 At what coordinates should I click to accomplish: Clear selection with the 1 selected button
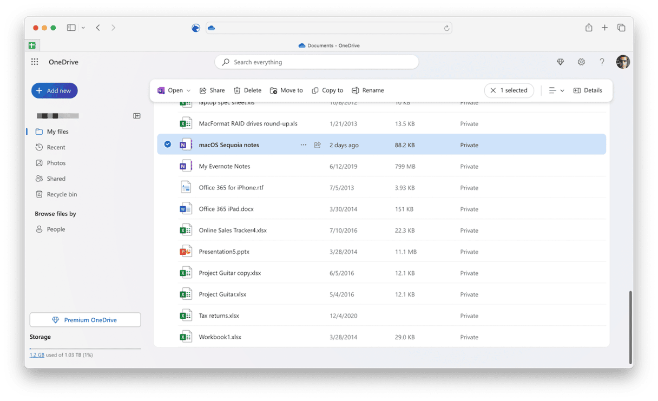[509, 90]
